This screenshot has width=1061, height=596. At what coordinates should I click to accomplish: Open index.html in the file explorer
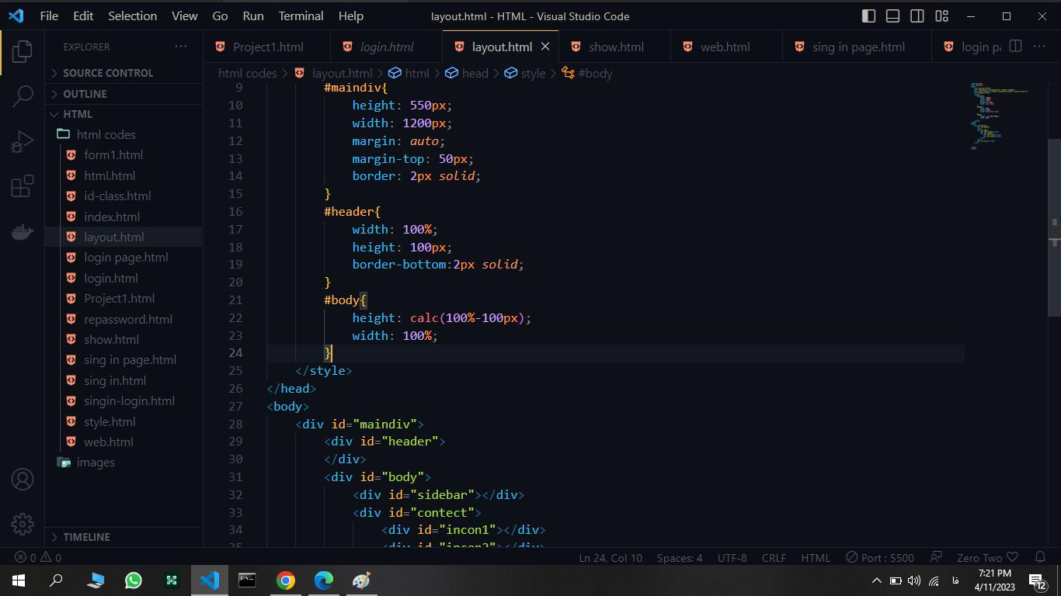(x=112, y=217)
